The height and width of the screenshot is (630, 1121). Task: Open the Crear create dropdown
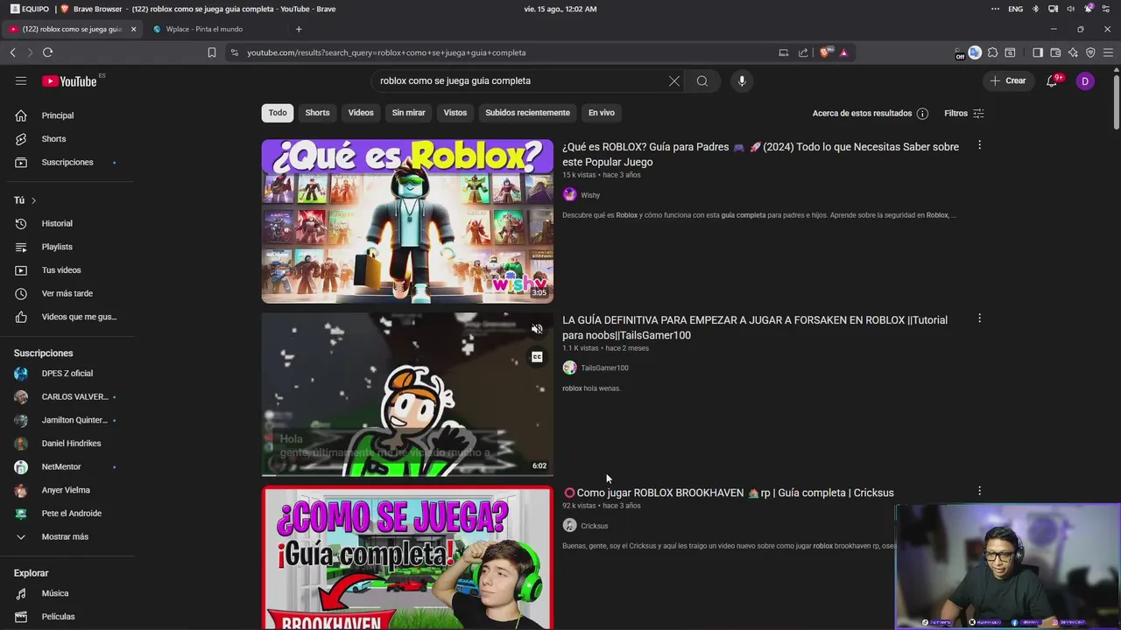point(1007,80)
